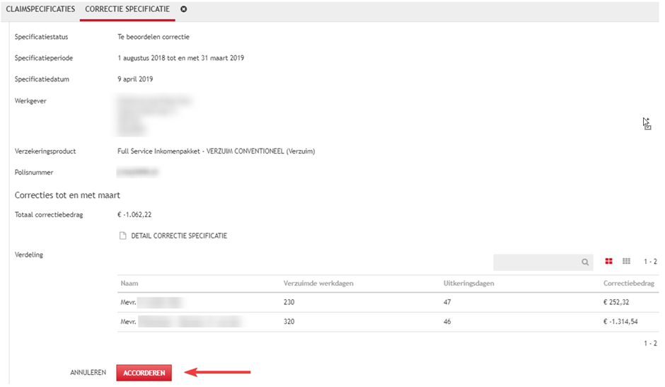
Task: Sort by Correctiebedrag column header
Action: (x=628, y=283)
